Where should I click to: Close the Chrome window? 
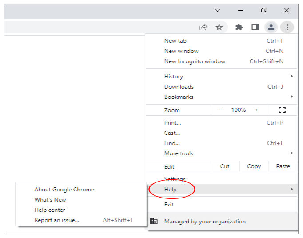[287, 10]
